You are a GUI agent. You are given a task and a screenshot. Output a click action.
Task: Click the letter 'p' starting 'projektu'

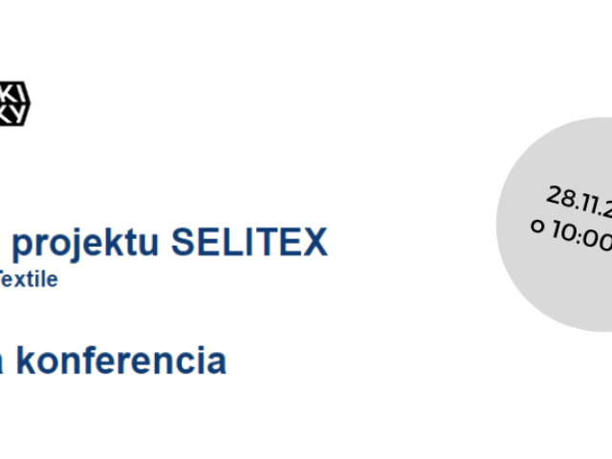click(x=23, y=248)
